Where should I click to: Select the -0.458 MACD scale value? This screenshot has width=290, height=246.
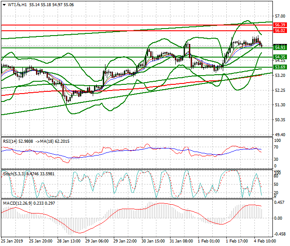coord(279,234)
